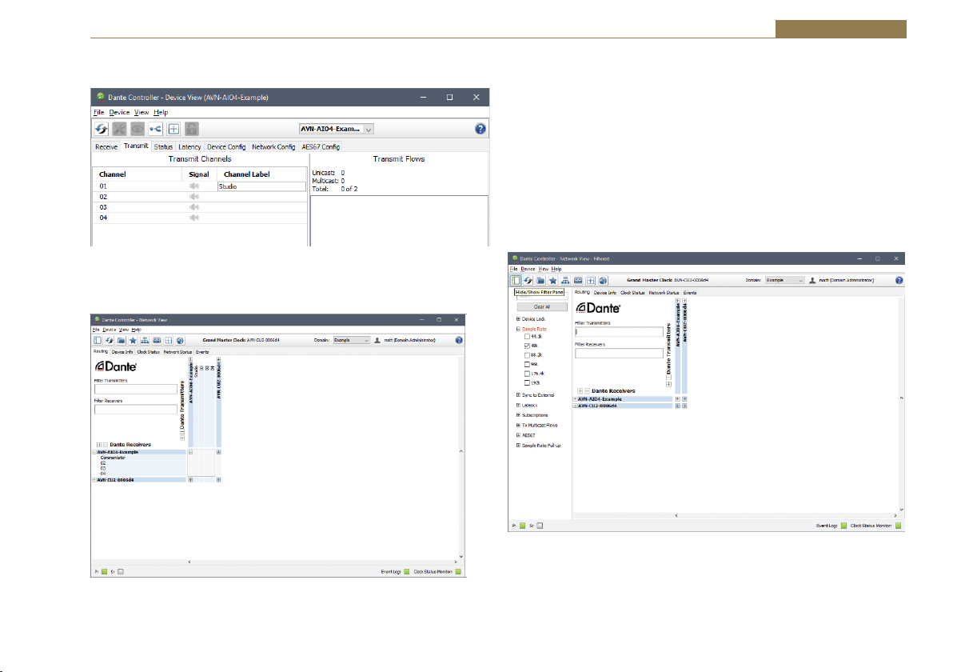This screenshot has height=672, width=953.
Task: Click the eye Identify icon in Device View
Action: coord(138,129)
